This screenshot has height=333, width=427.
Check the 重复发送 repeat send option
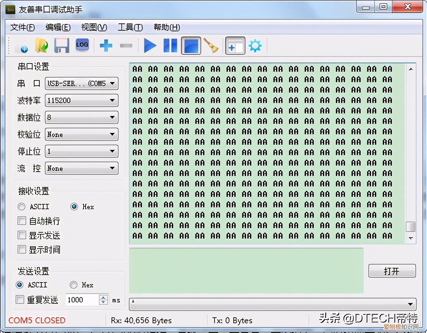click(20, 299)
